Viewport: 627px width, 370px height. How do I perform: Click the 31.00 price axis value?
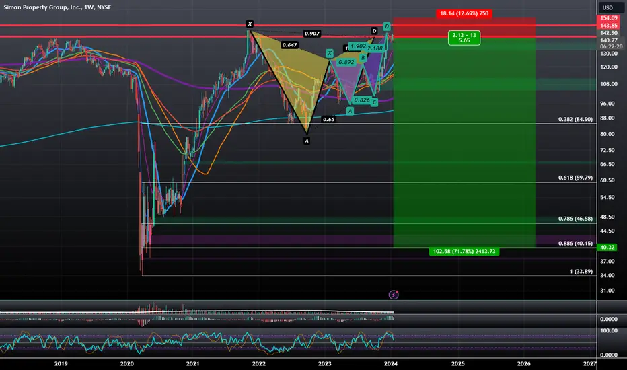coord(607,291)
